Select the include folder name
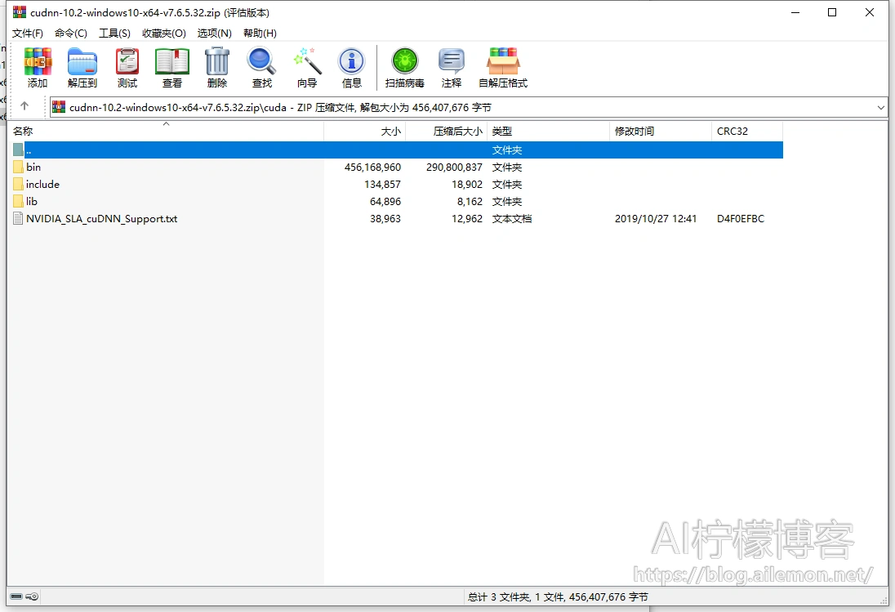The width and height of the screenshot is (895, 612). [x=42, y=185]
